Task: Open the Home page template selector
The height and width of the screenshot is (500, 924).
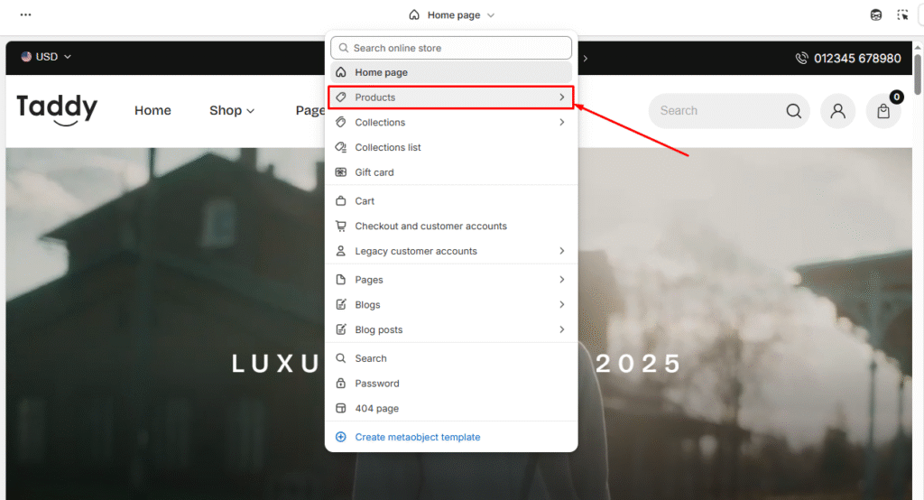Action: [452, 15]
